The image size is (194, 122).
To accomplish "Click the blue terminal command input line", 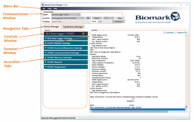I will pyautogui.click(x=137, y=109).
